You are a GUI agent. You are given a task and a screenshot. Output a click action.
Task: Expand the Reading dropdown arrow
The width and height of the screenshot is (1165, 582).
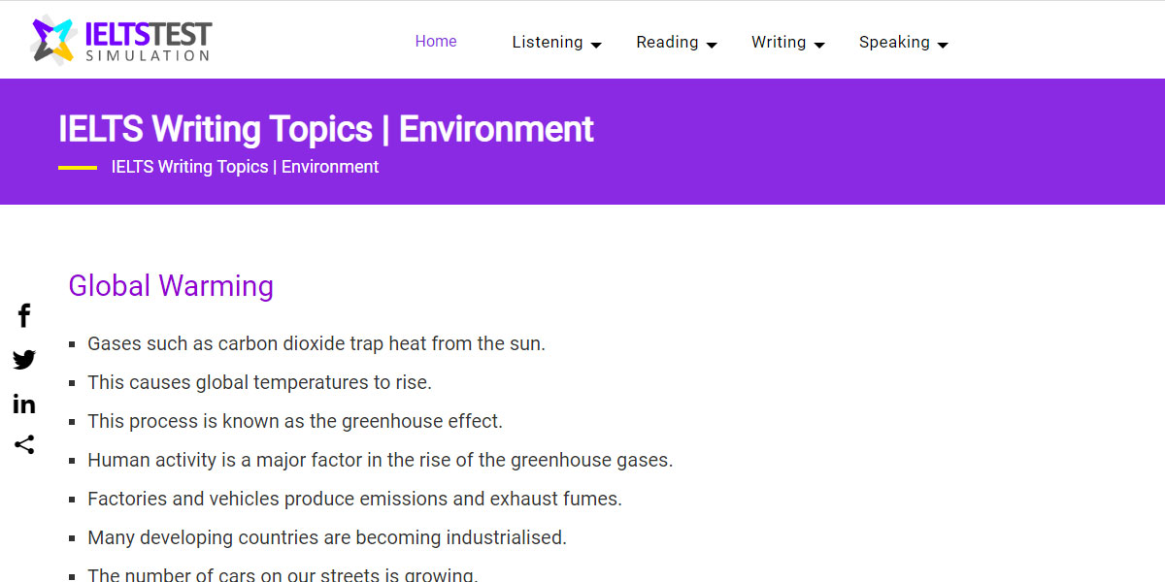pos(713,45)
